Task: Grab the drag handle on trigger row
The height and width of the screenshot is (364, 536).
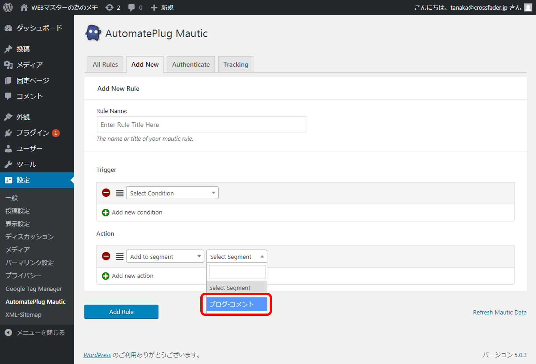Action: (x=120, y=193)
